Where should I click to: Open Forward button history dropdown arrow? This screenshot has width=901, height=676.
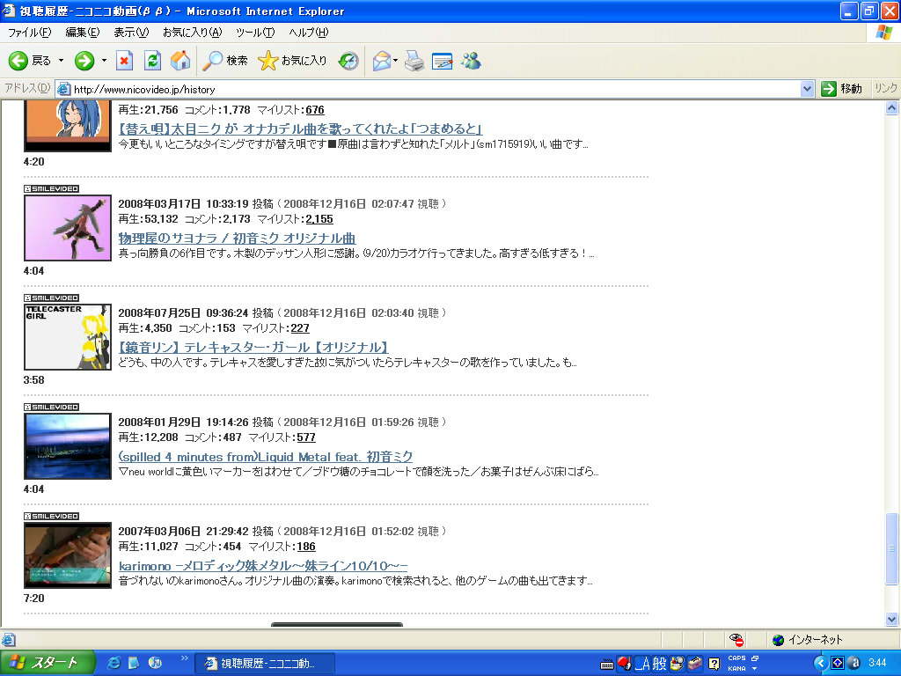pyautogui.click(x=104, y=61)
